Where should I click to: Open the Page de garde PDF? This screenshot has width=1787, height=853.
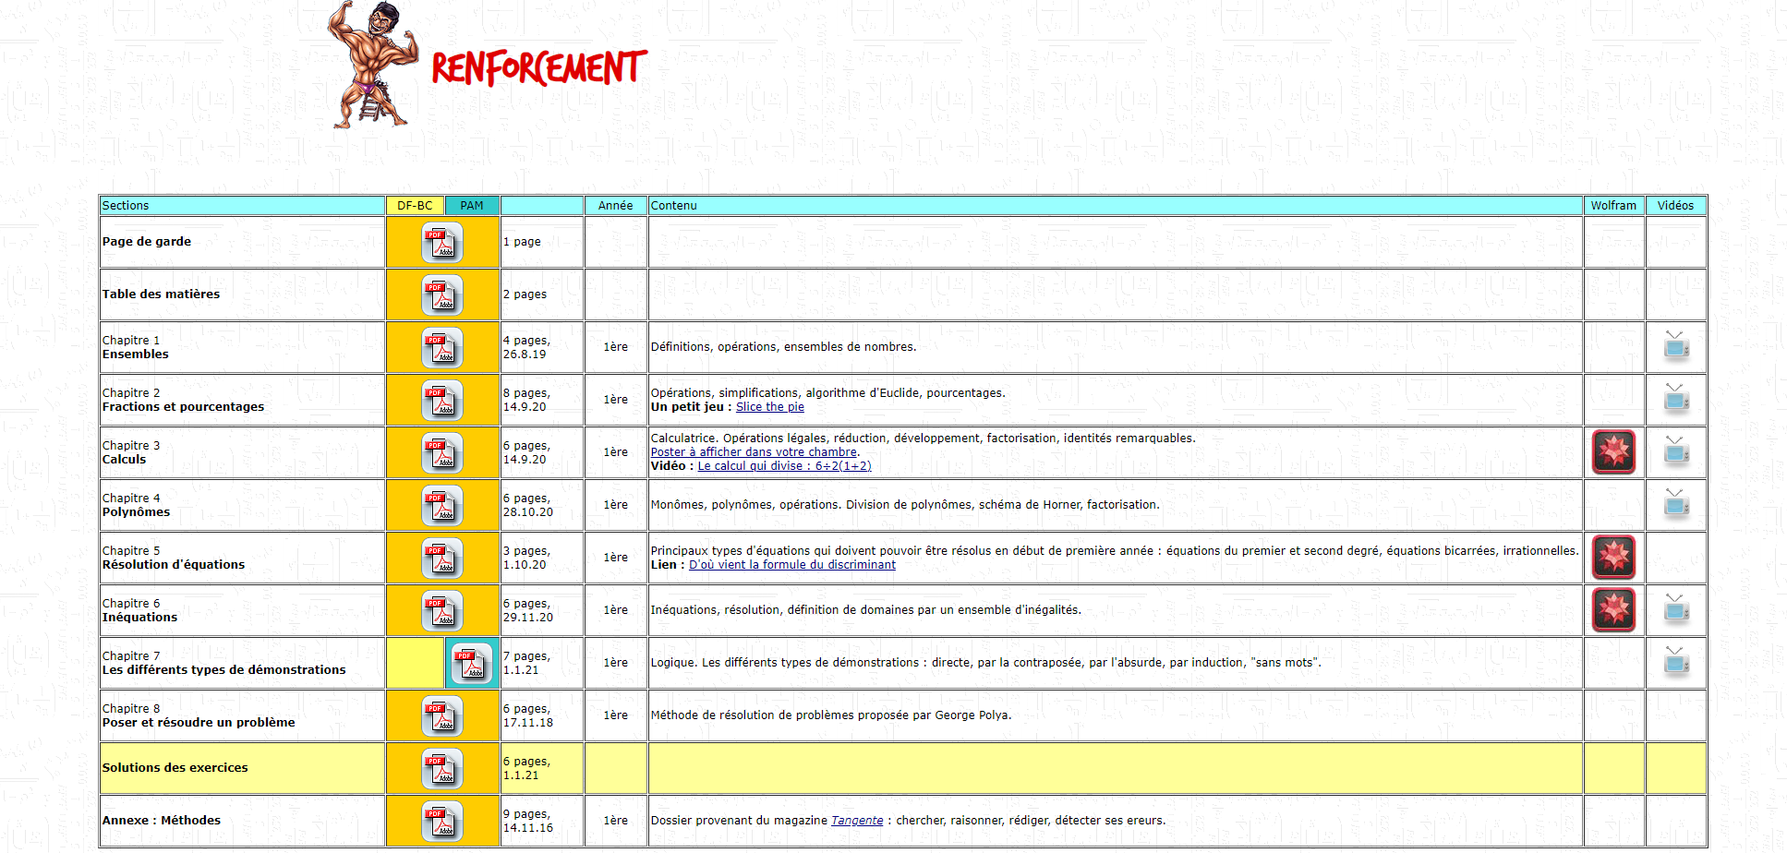tap(442, 242)
